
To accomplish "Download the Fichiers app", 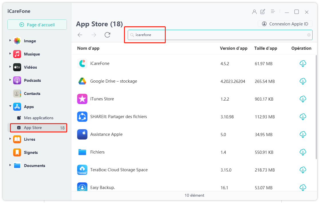I will (303, 152).
